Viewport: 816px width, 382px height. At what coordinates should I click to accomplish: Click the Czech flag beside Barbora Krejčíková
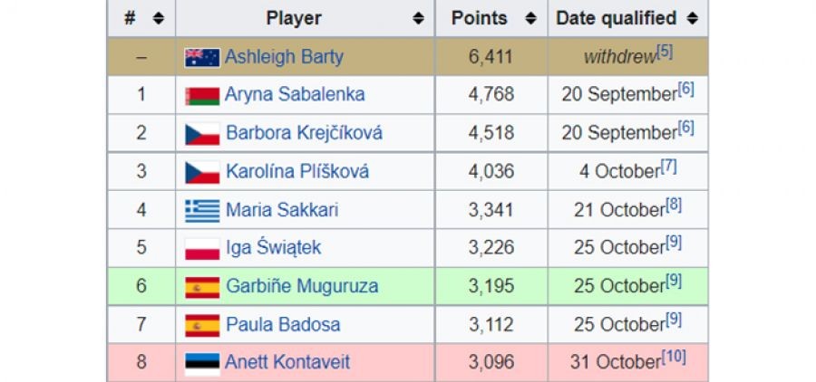pos(202,133)
